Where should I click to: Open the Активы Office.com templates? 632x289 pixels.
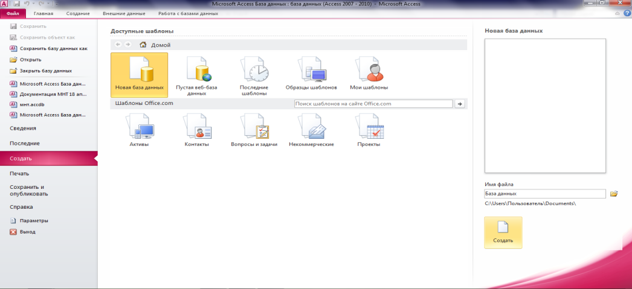click(x=139, y=130)
